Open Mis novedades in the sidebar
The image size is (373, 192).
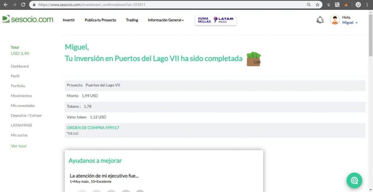[x=23, y=106]
